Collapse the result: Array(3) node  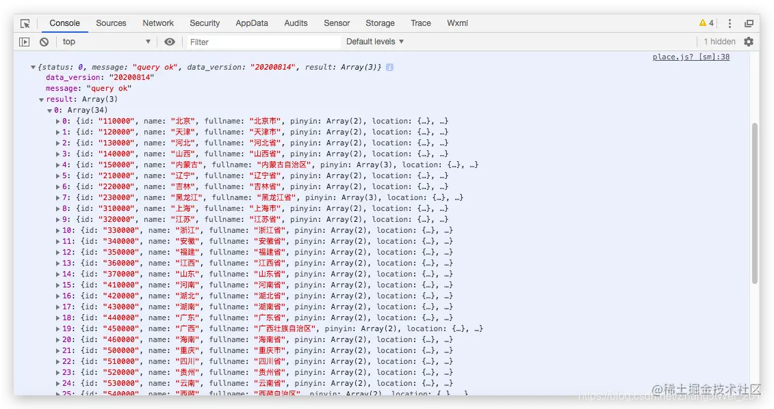(x=42, y=100)
